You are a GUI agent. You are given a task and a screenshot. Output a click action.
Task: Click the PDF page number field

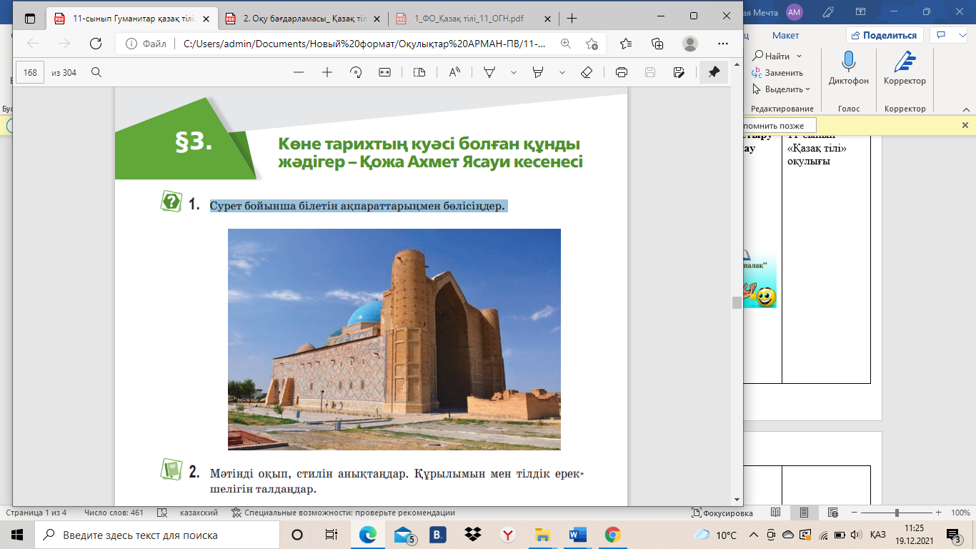tap(30, 72)
